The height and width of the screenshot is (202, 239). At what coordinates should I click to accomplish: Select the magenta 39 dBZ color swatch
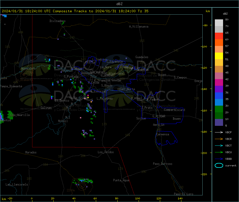click(x=219, y=82)
